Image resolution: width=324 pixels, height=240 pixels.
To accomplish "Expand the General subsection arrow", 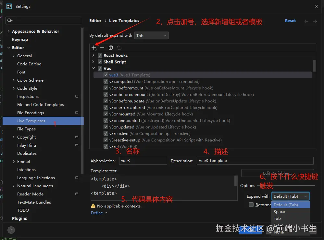I will click(14, 56).
